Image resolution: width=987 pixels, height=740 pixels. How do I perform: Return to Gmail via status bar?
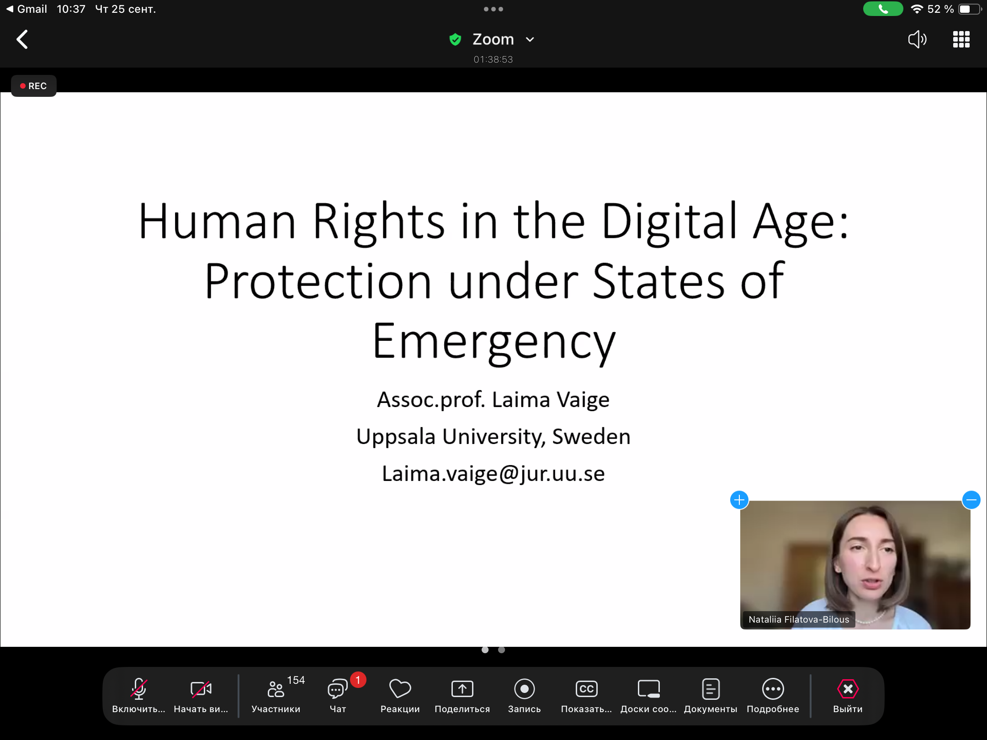coord(27,9)
